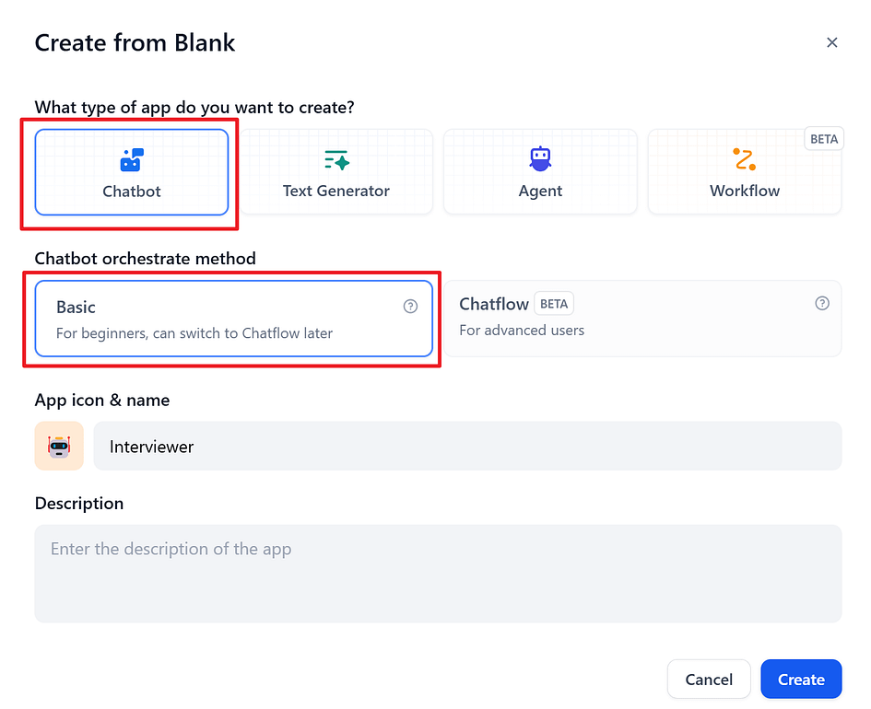Click the BETA badge next to Chatflow

coord(554,304)
